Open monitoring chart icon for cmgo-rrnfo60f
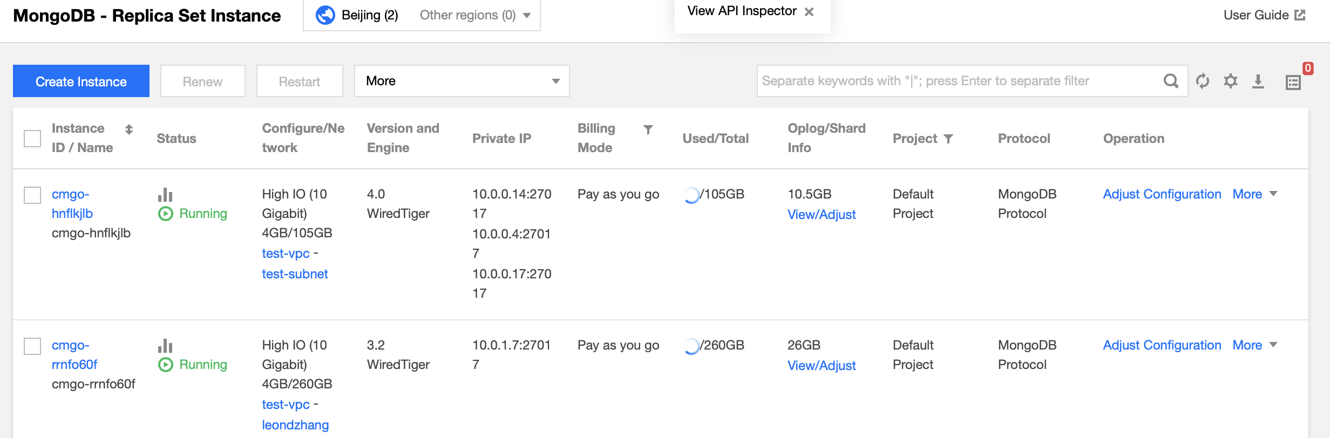Image resolution: width=1330 pixels, height=438 pixels. coord(165,346)
